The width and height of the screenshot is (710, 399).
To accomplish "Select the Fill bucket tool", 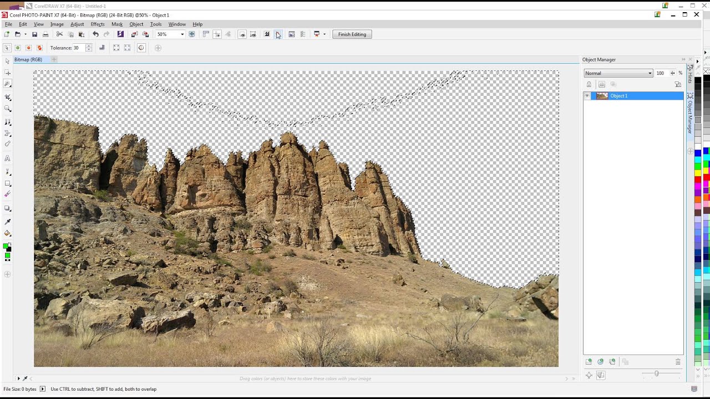I will (7, 233).
